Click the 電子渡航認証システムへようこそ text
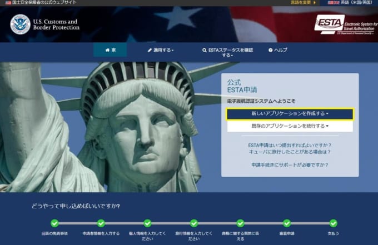 click(x=261, y=101)
